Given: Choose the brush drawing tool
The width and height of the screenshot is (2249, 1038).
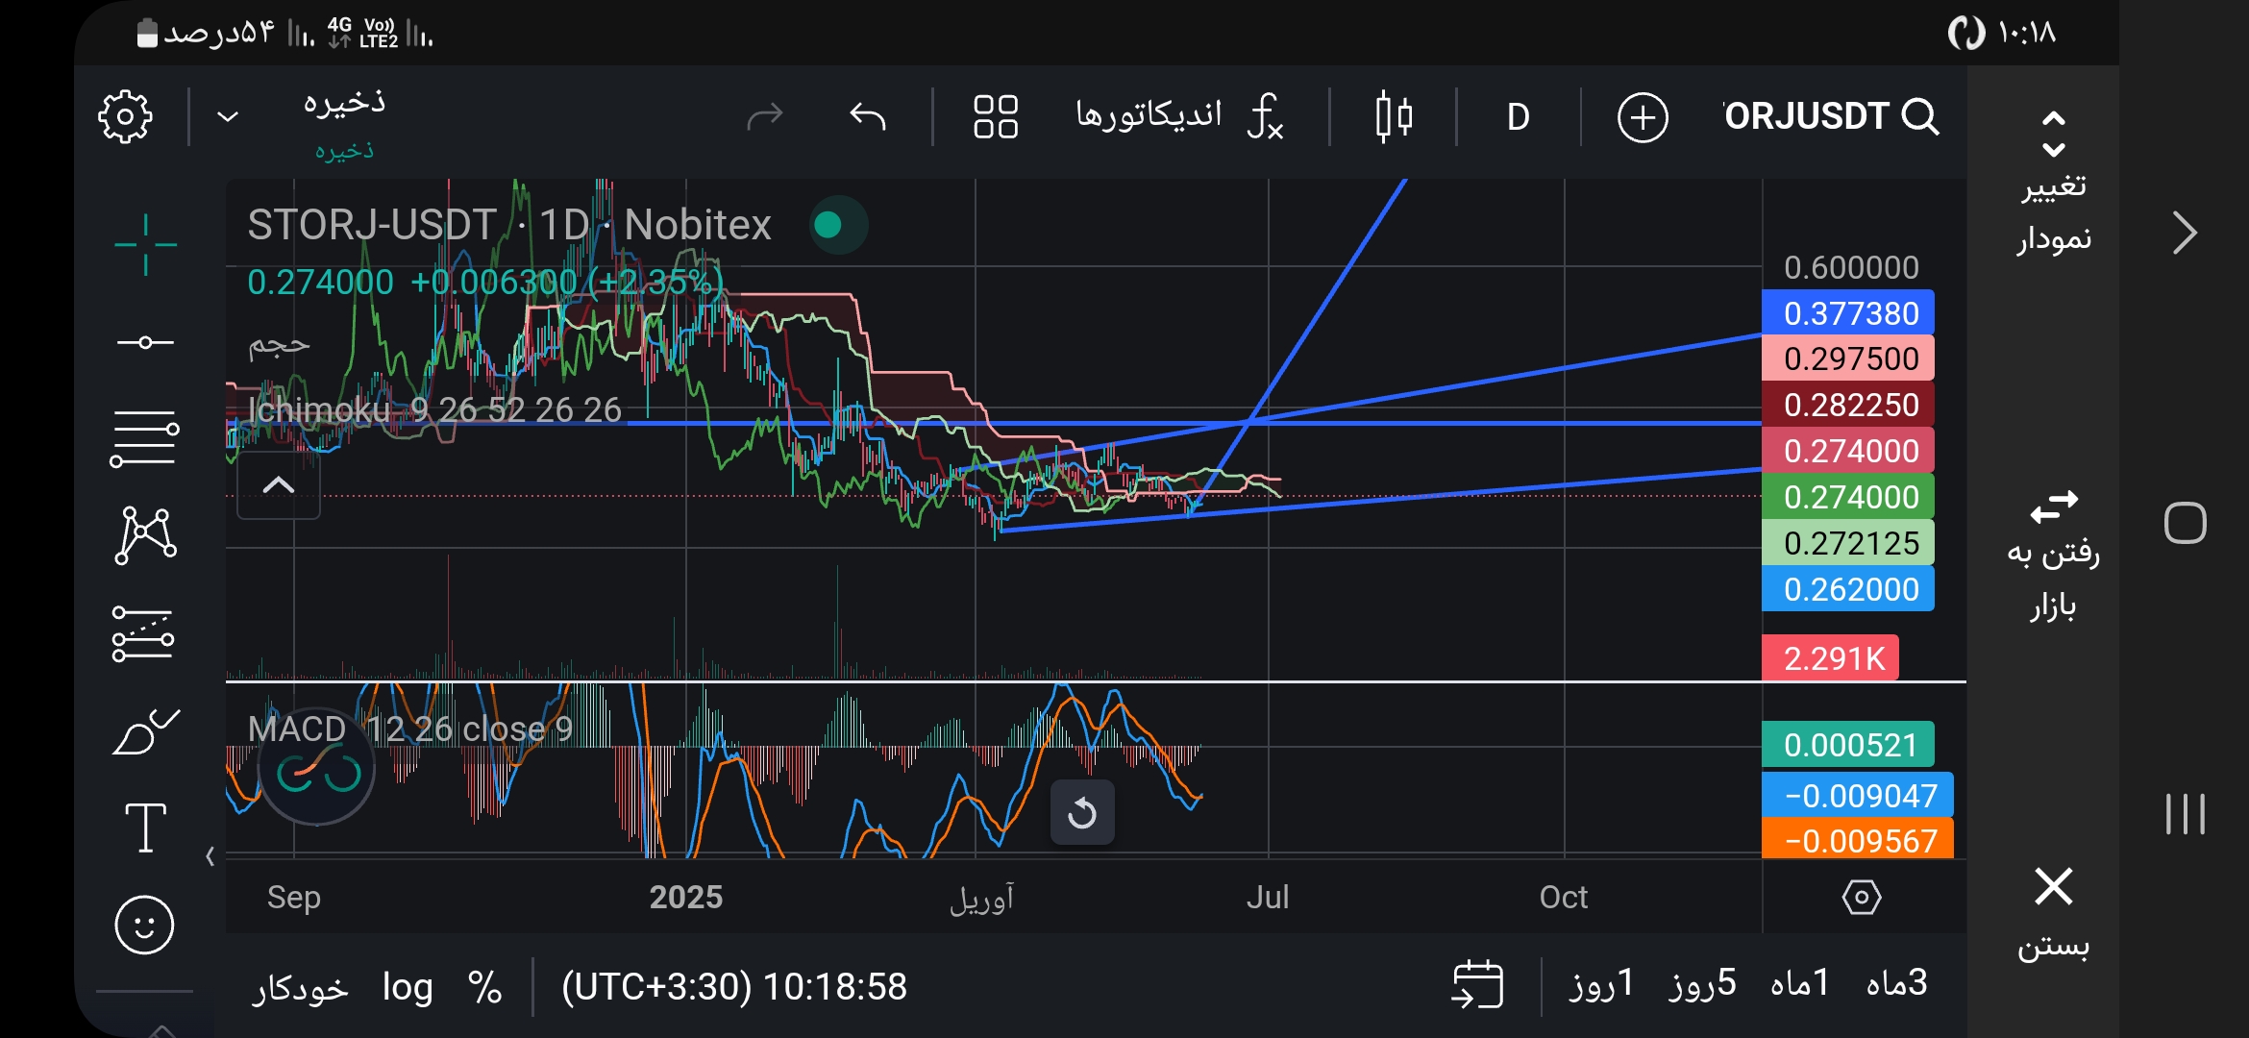Looking at the screenshot, I should pos(145,732).
